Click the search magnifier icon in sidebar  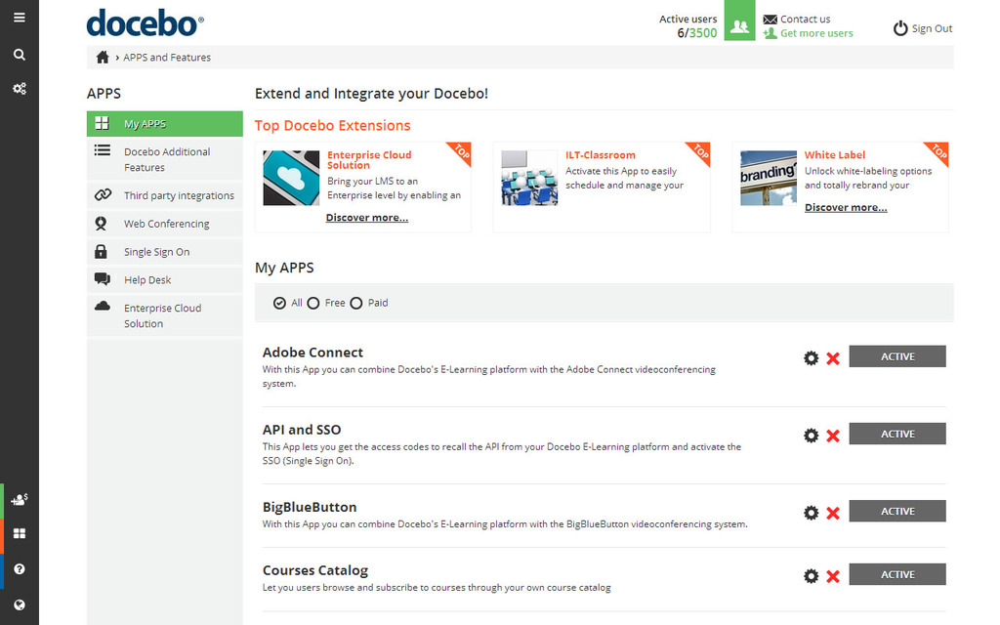click(19, 55)
